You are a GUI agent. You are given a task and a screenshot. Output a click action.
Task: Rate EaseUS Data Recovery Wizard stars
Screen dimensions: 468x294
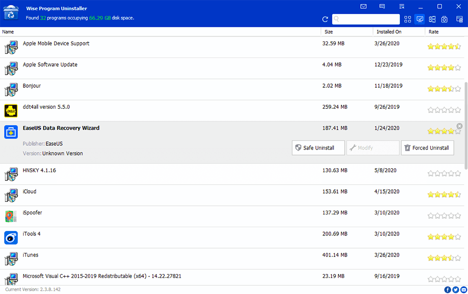tap(444, 131)
